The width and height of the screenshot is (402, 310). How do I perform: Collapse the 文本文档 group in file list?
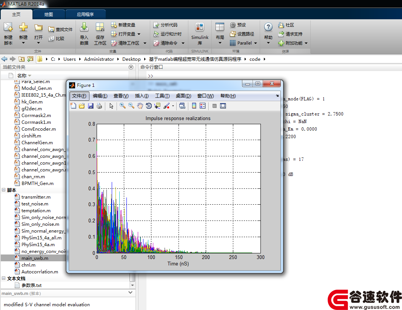4,278
